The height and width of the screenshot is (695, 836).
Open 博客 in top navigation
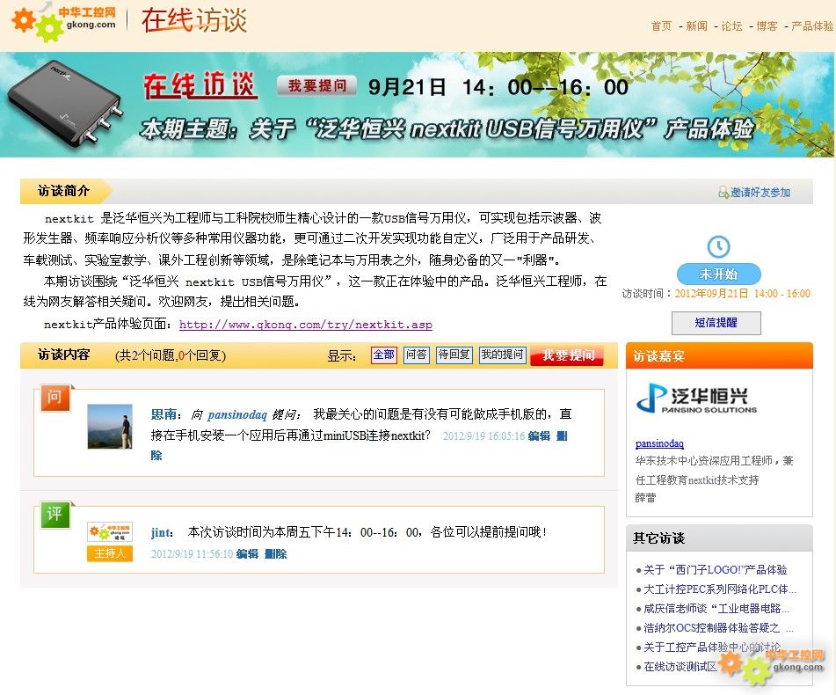tap(767, 26)
